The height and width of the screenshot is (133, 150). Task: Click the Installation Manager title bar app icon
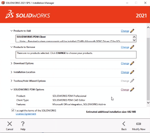pos(3,3)
